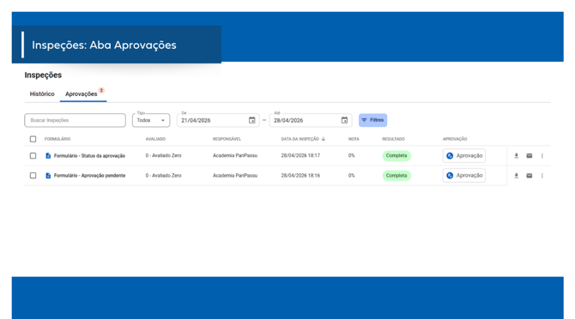Open Formulário - Status da aprovação entry

point(89,156)
